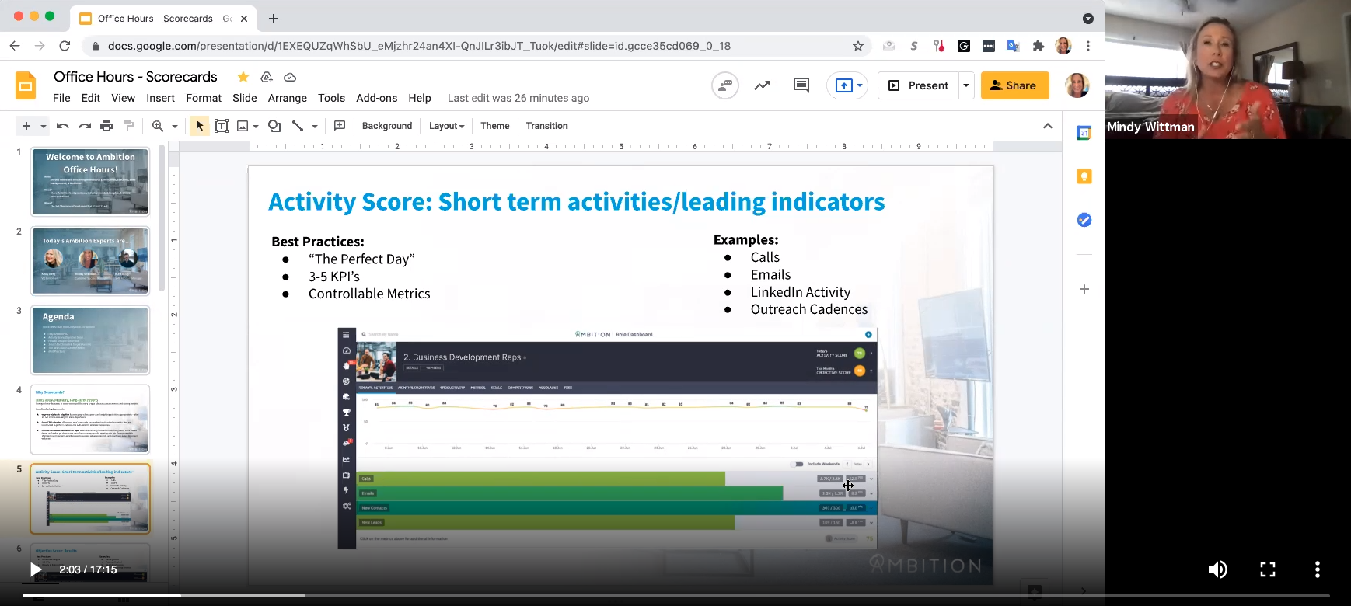Image resolution: width=1351 pixels, height=606 pixels.
Task: Enter video fullscreen mode
Action: click(x=1268, y=569)
